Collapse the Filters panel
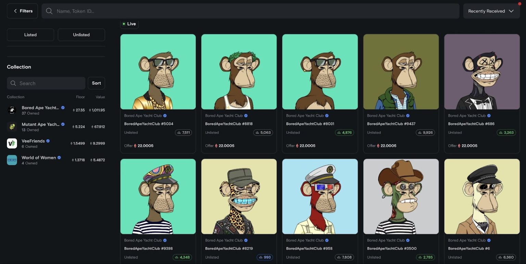The width and height of the screenshot is (526, 264). pos(23,11)
